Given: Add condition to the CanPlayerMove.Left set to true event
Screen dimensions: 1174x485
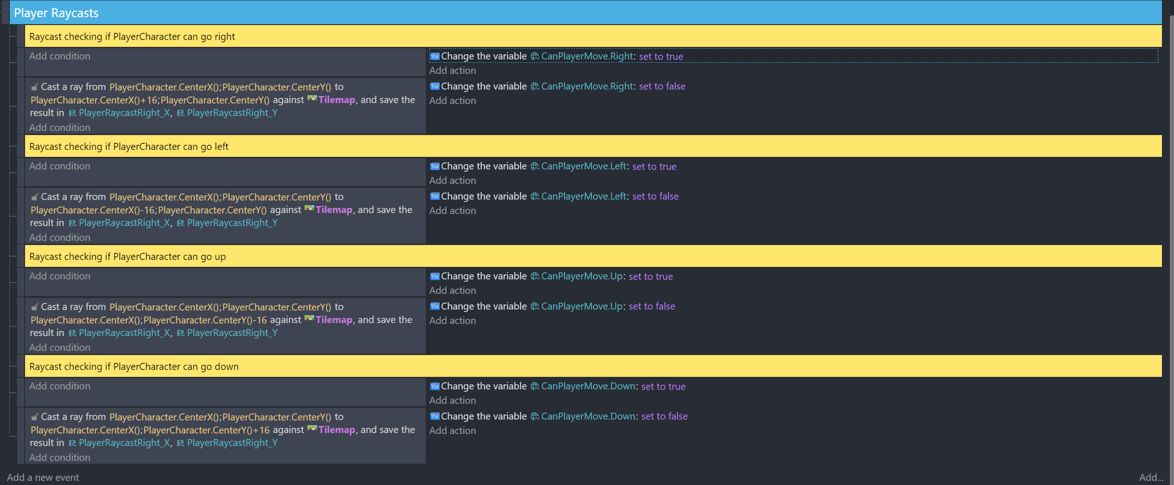Looking at the screenshot, I should click(59, 166).
